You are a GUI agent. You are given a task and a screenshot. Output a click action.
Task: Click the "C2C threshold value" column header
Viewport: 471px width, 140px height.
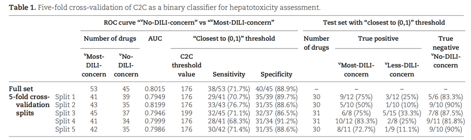coord(186,65)
